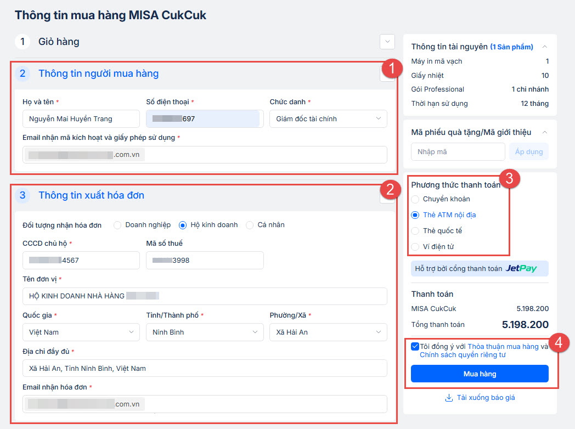The width and height of the screenshot is (575, 429).
Task: Open the Phường/Xã dropdown
Action: point(328,332)
